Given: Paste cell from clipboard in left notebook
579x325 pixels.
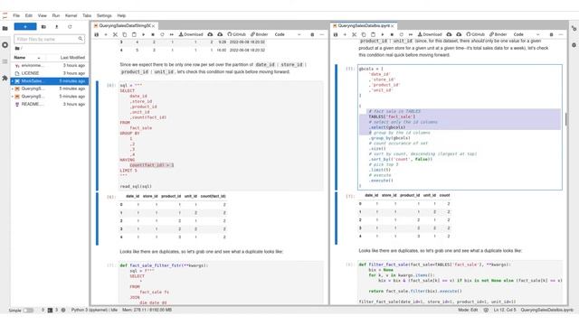Looking at the screenshot, I should click(x=134, y=34).
